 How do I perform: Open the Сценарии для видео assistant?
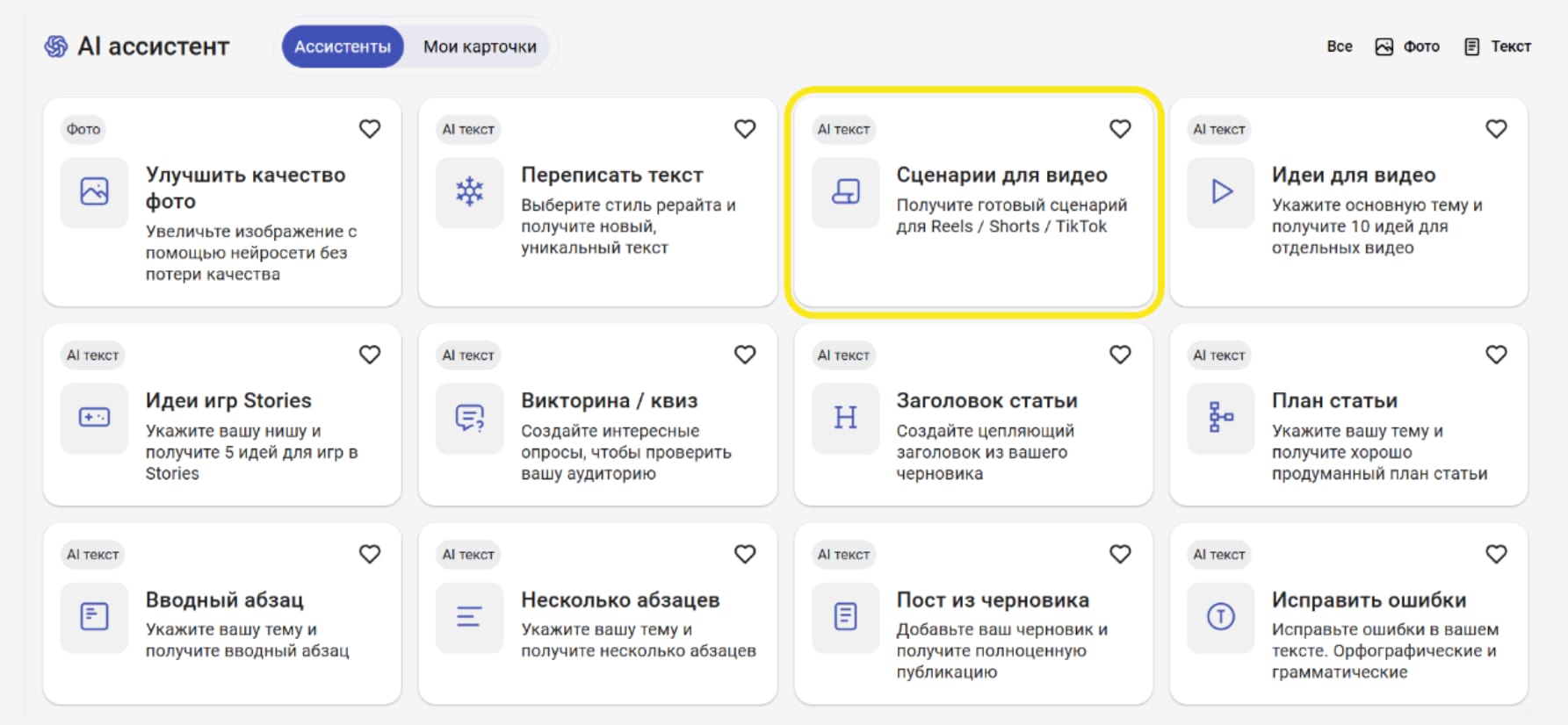tap(973, 202)
